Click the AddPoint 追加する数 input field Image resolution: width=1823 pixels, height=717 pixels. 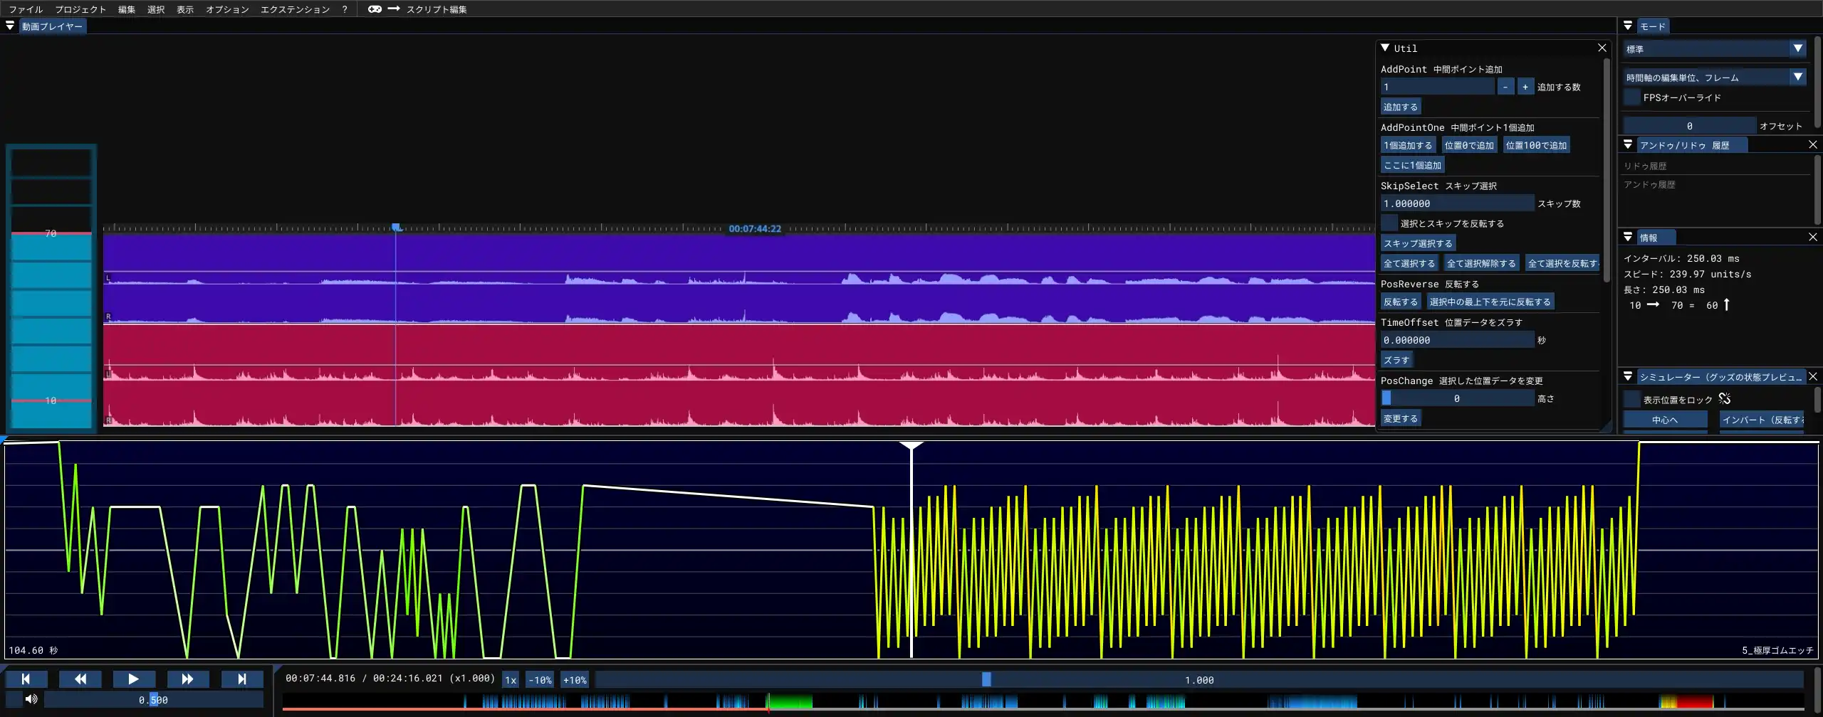(x=1437, y=87)
